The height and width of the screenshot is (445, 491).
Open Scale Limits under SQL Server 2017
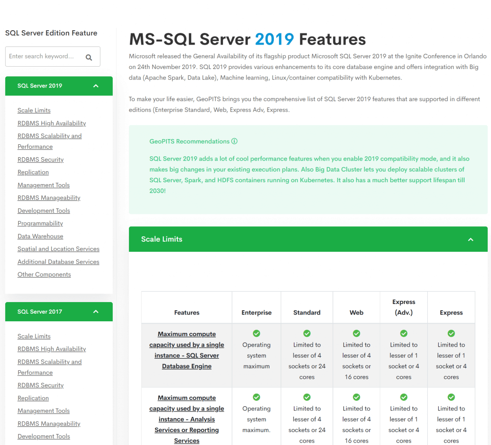pyautogui.click(x=34, y=336)
